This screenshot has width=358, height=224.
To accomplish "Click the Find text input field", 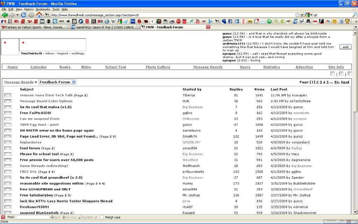I will coord(33,217).
